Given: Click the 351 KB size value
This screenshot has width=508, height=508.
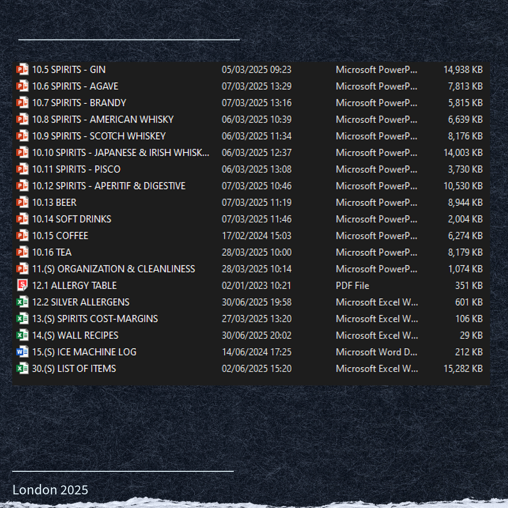Looking at the screenshot, I should [x=469, y=286].
